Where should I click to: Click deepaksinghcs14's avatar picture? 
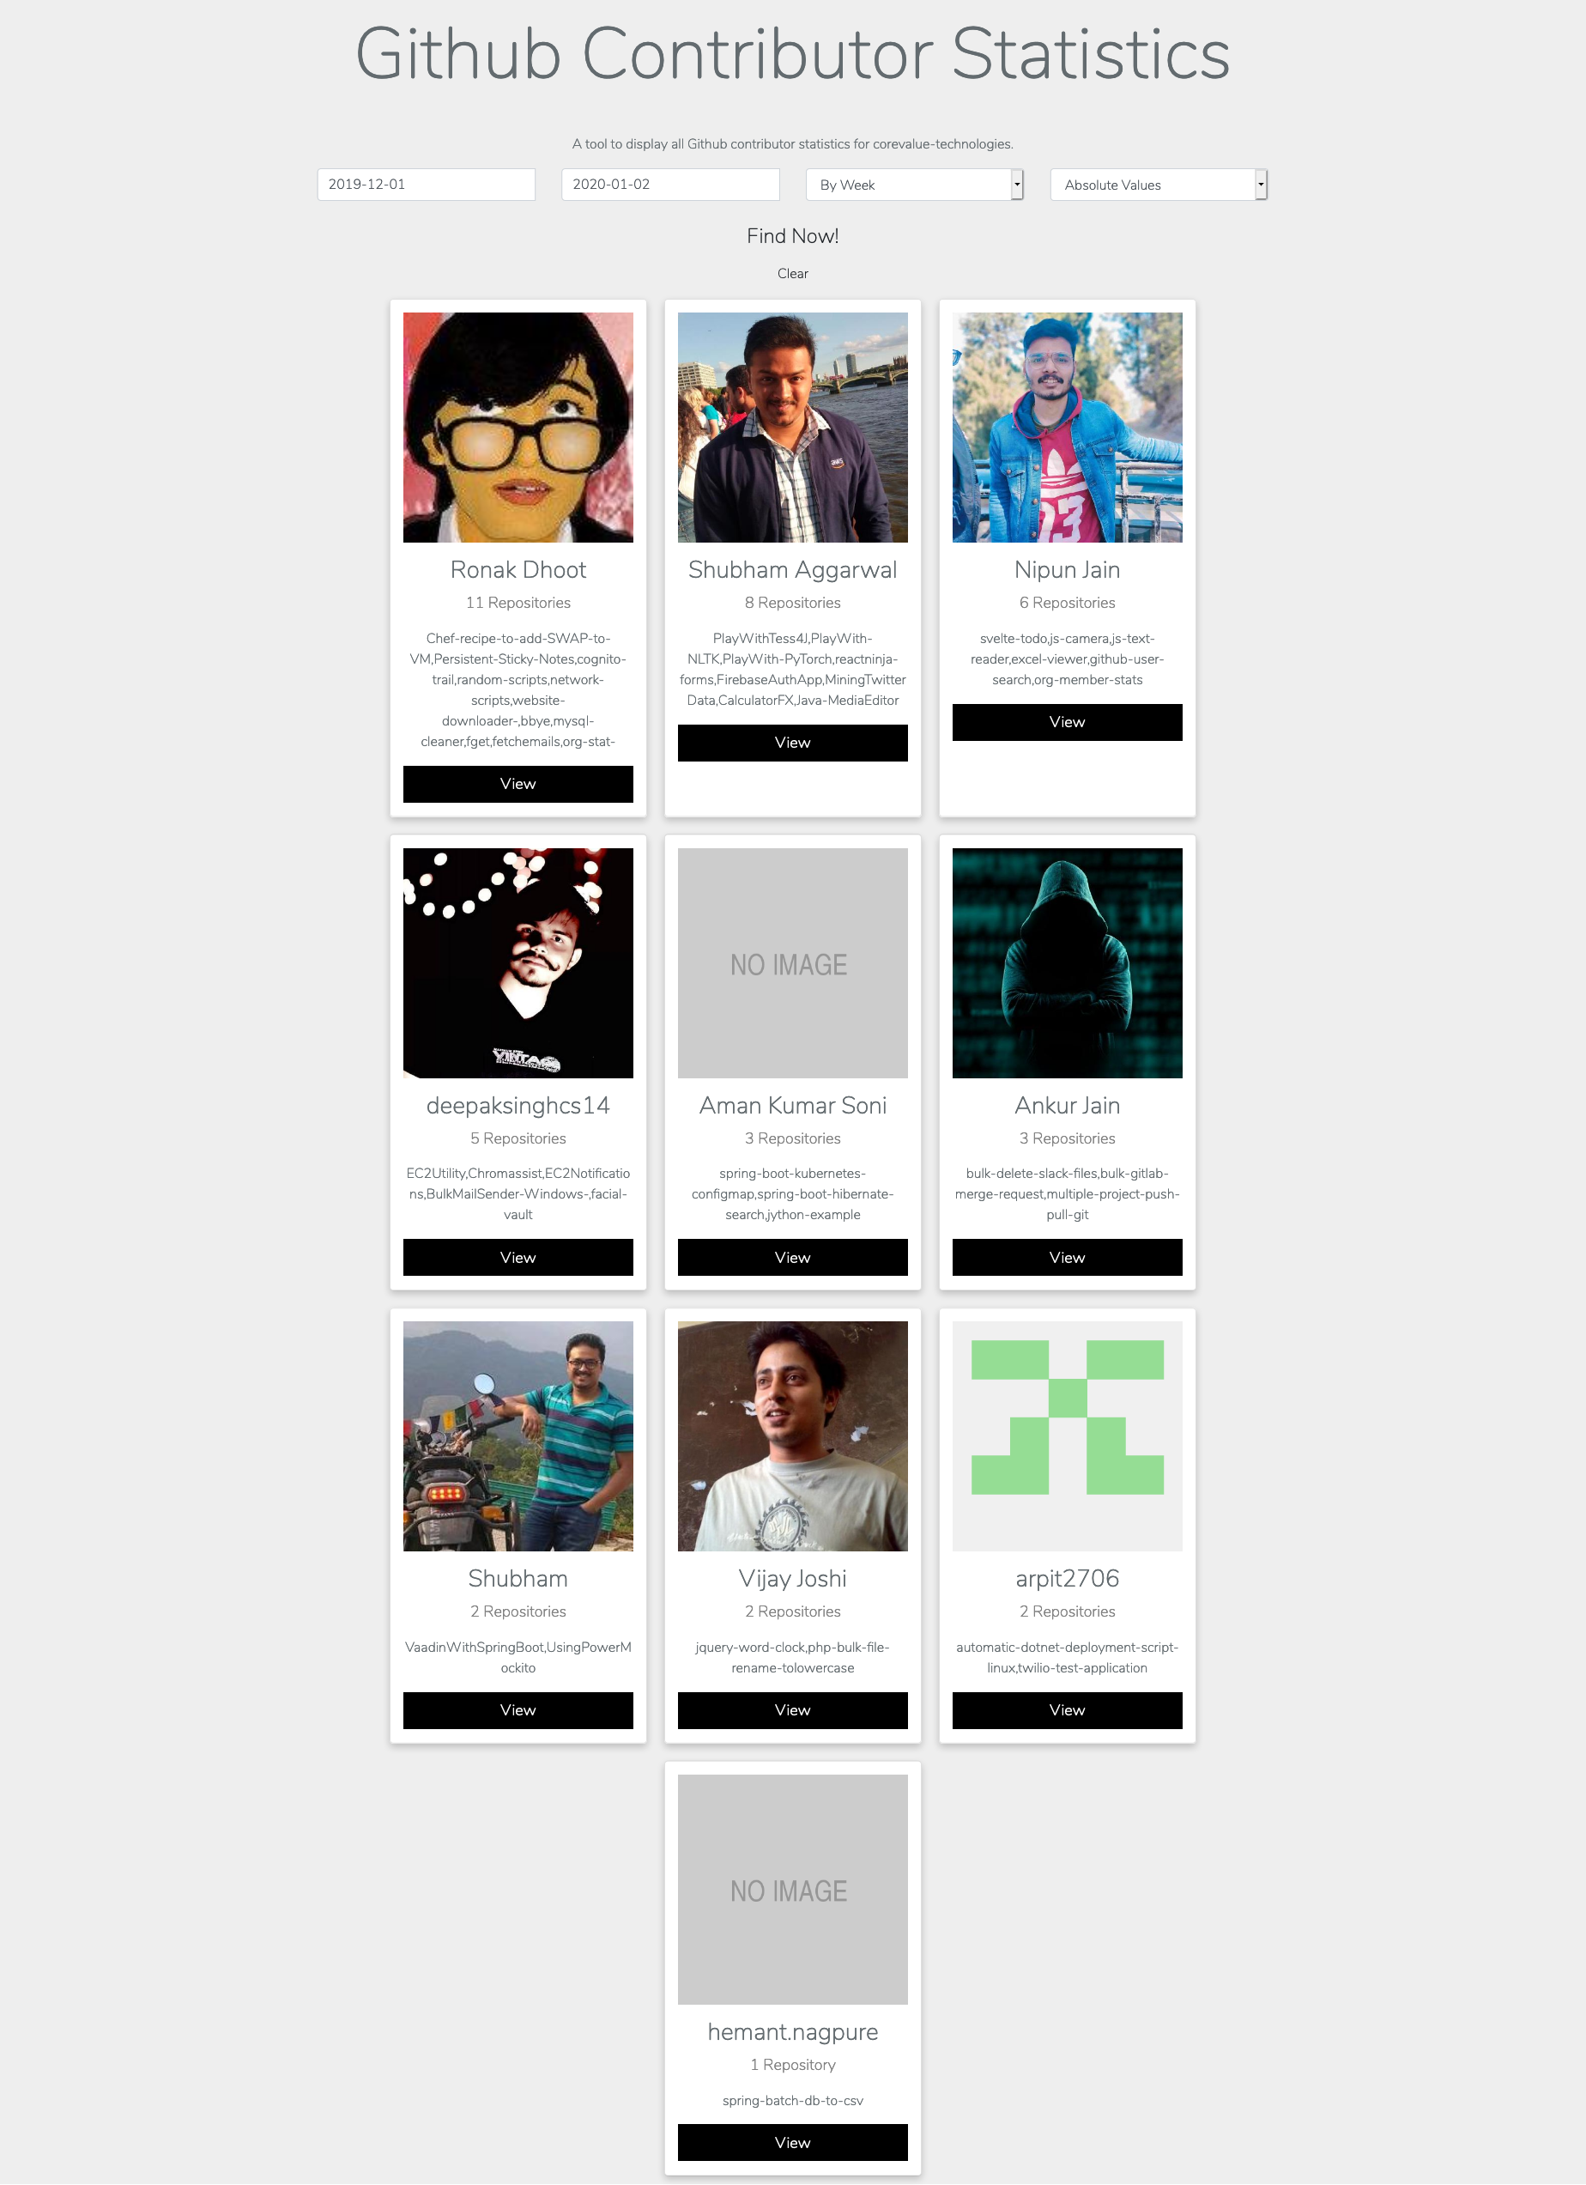pyautogui.click(x=518, y=962)
